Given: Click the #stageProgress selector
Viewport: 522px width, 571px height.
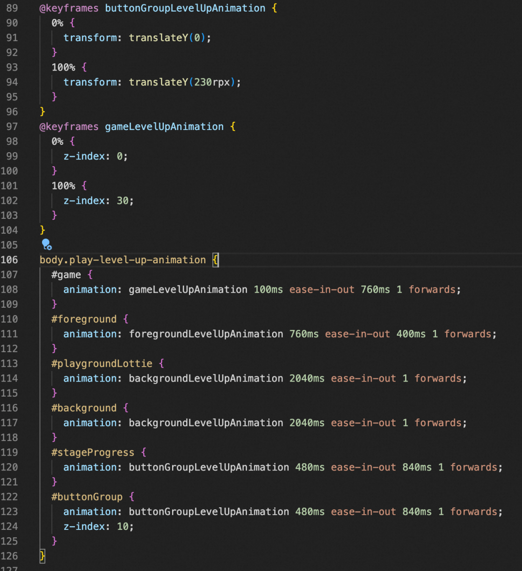Looking at the screenshot, I should tap(93, 453).
